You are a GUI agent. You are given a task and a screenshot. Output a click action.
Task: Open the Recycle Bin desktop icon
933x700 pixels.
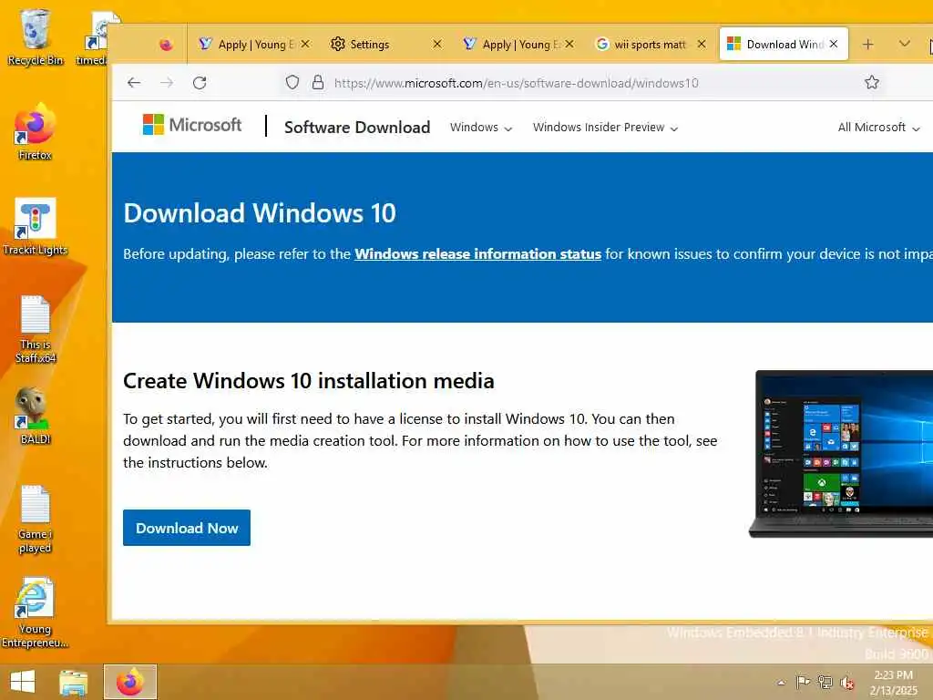[x=36, y=36]
